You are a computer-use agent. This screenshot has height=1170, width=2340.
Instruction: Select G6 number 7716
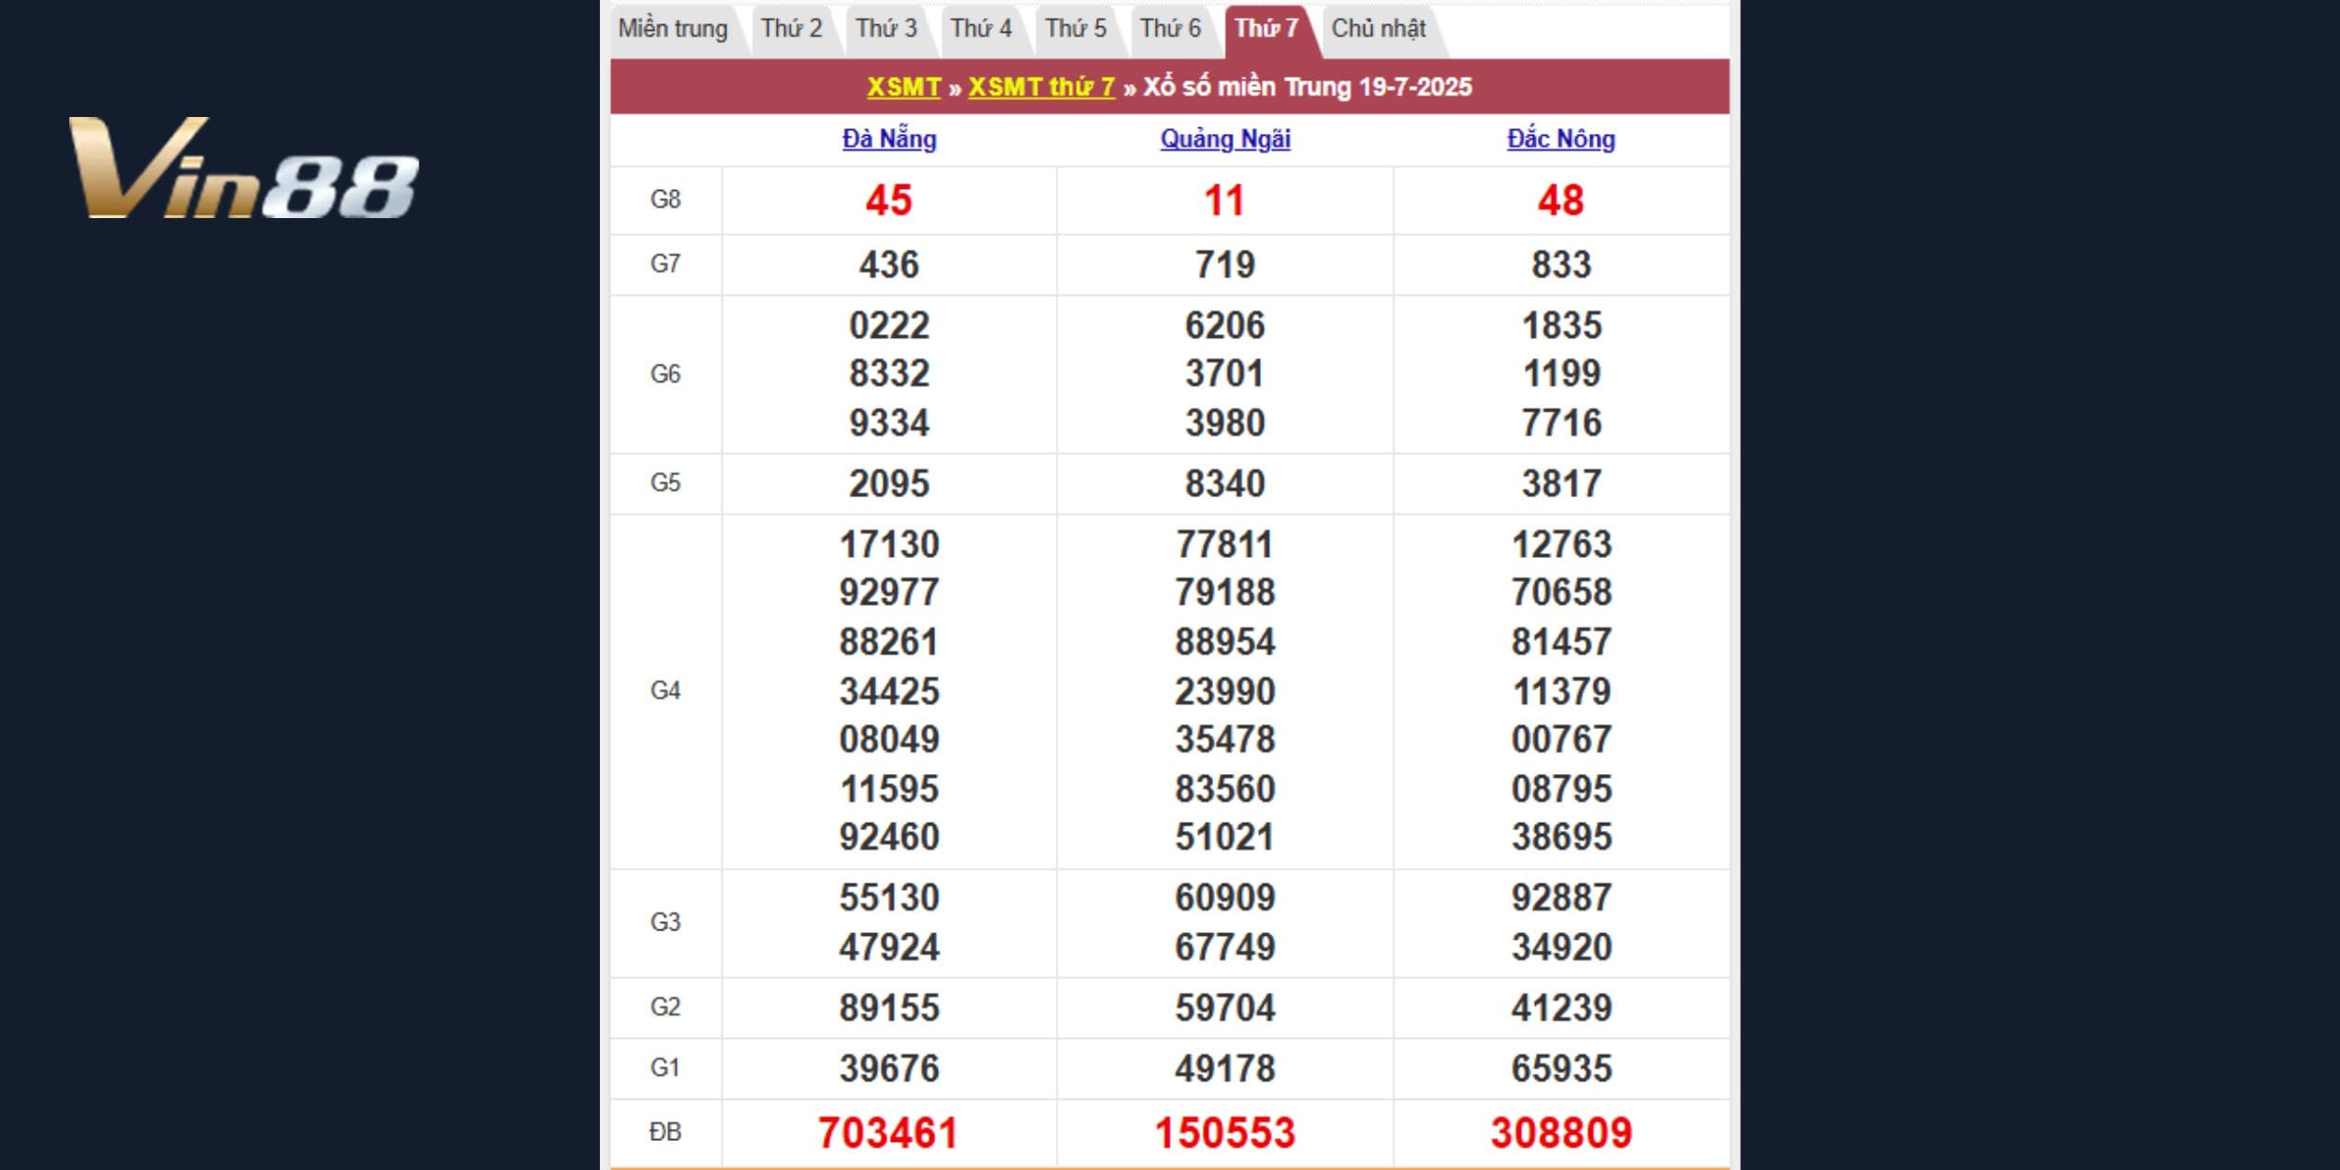coord(1561,423)
